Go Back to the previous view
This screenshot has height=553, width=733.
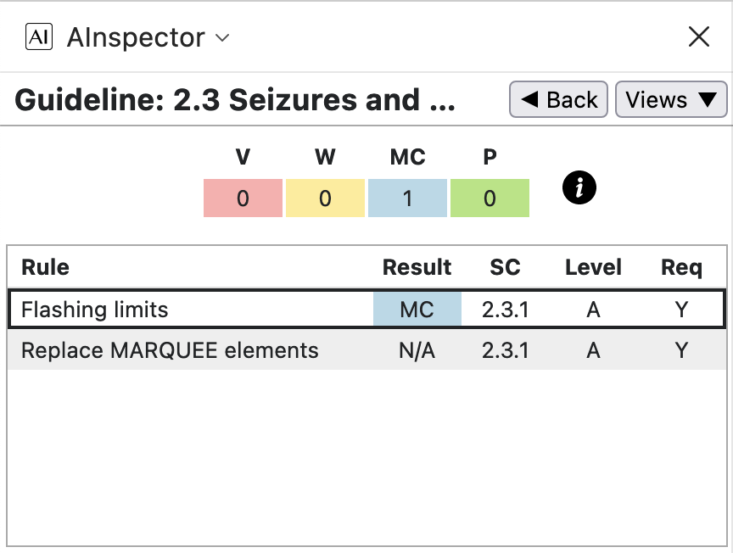(559, 100)
